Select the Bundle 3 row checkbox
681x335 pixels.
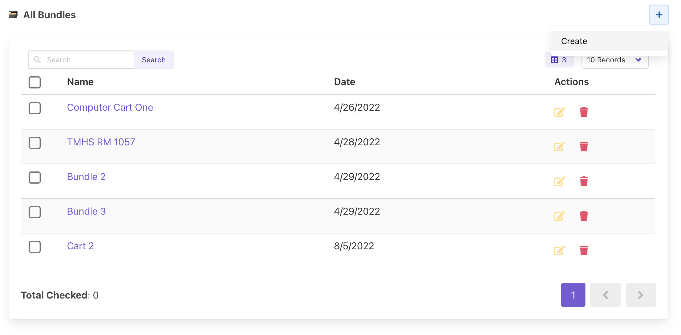[x=35, y=212]
